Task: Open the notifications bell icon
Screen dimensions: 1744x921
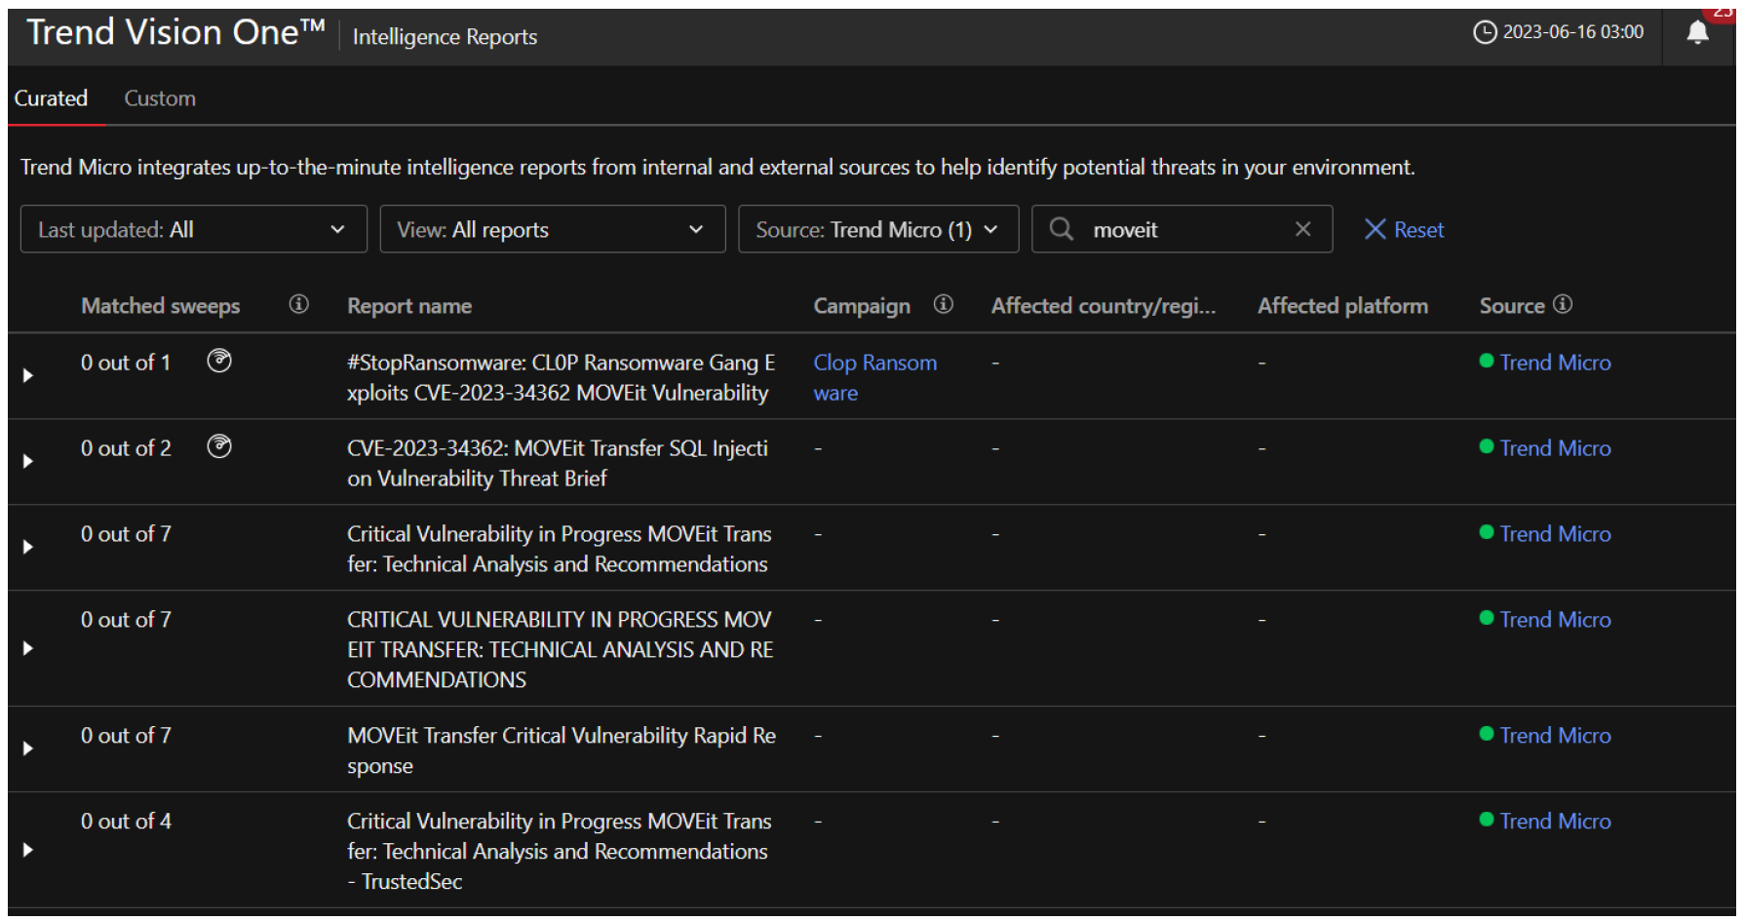Action: [x=1697, y=33]
